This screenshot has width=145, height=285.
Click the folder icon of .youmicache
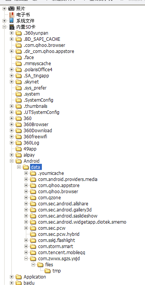33,173
